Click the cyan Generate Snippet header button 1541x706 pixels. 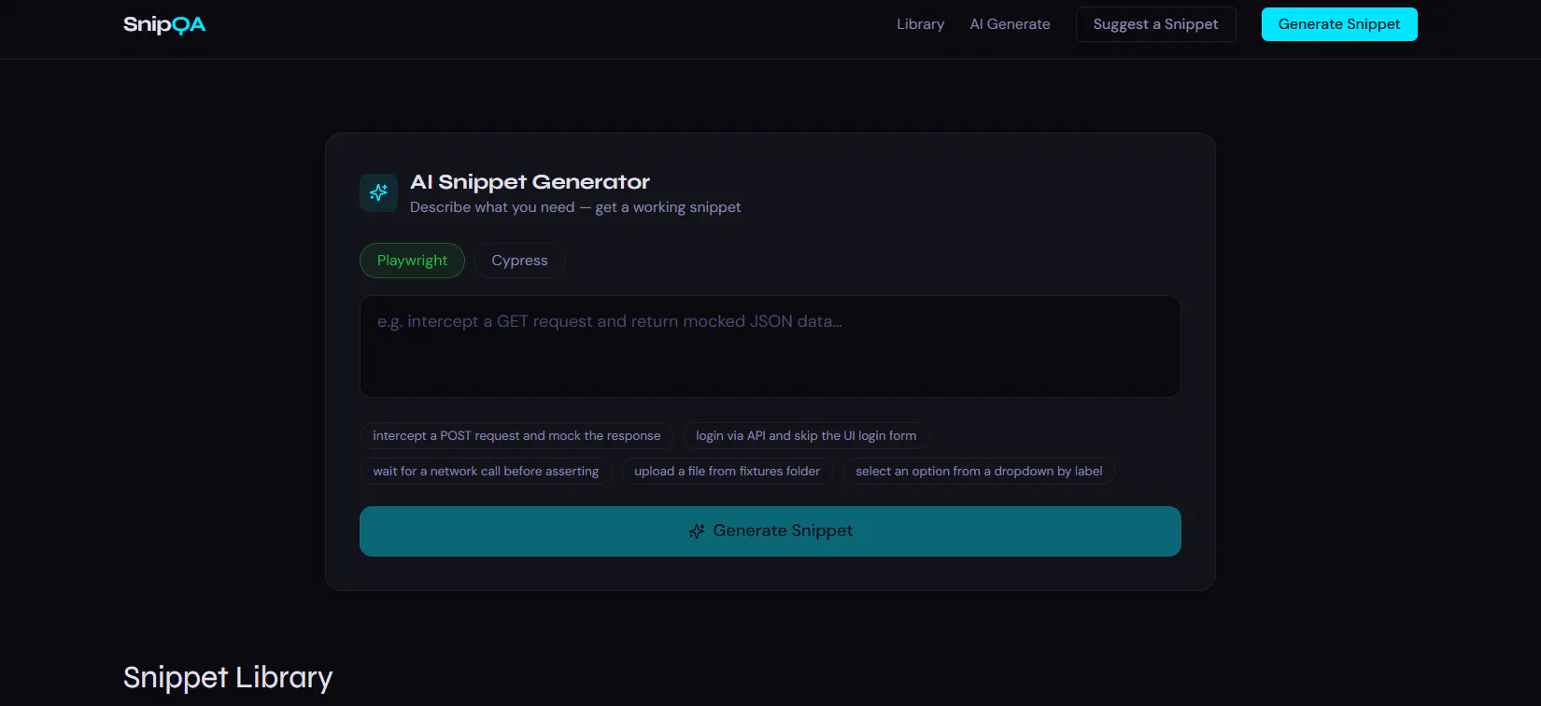point(1339,24)
